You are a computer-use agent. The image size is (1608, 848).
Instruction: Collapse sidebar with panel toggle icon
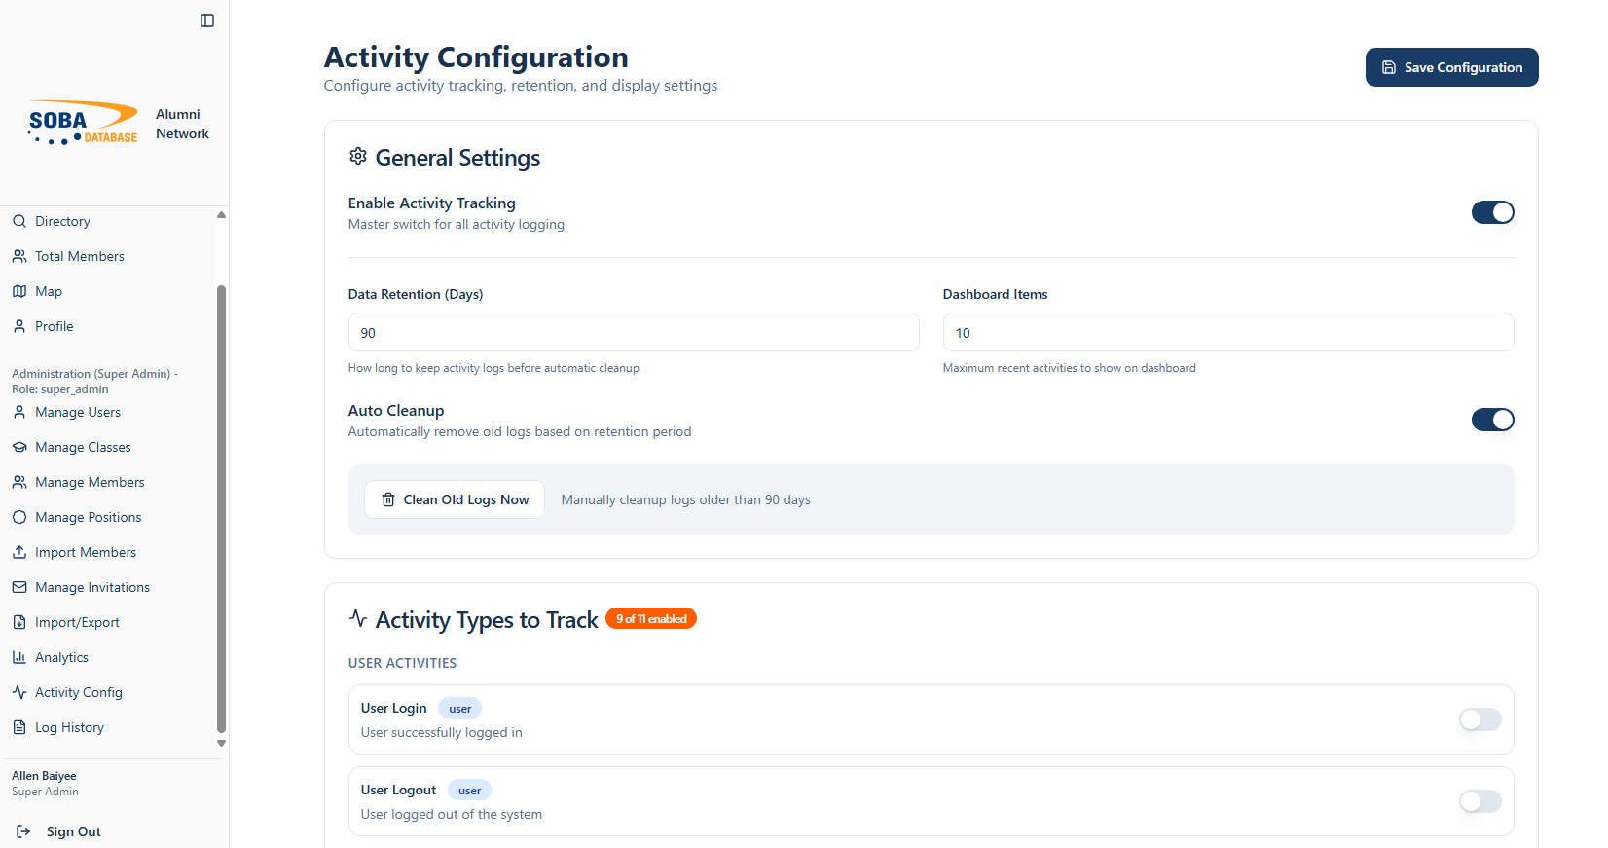point(207,20)
